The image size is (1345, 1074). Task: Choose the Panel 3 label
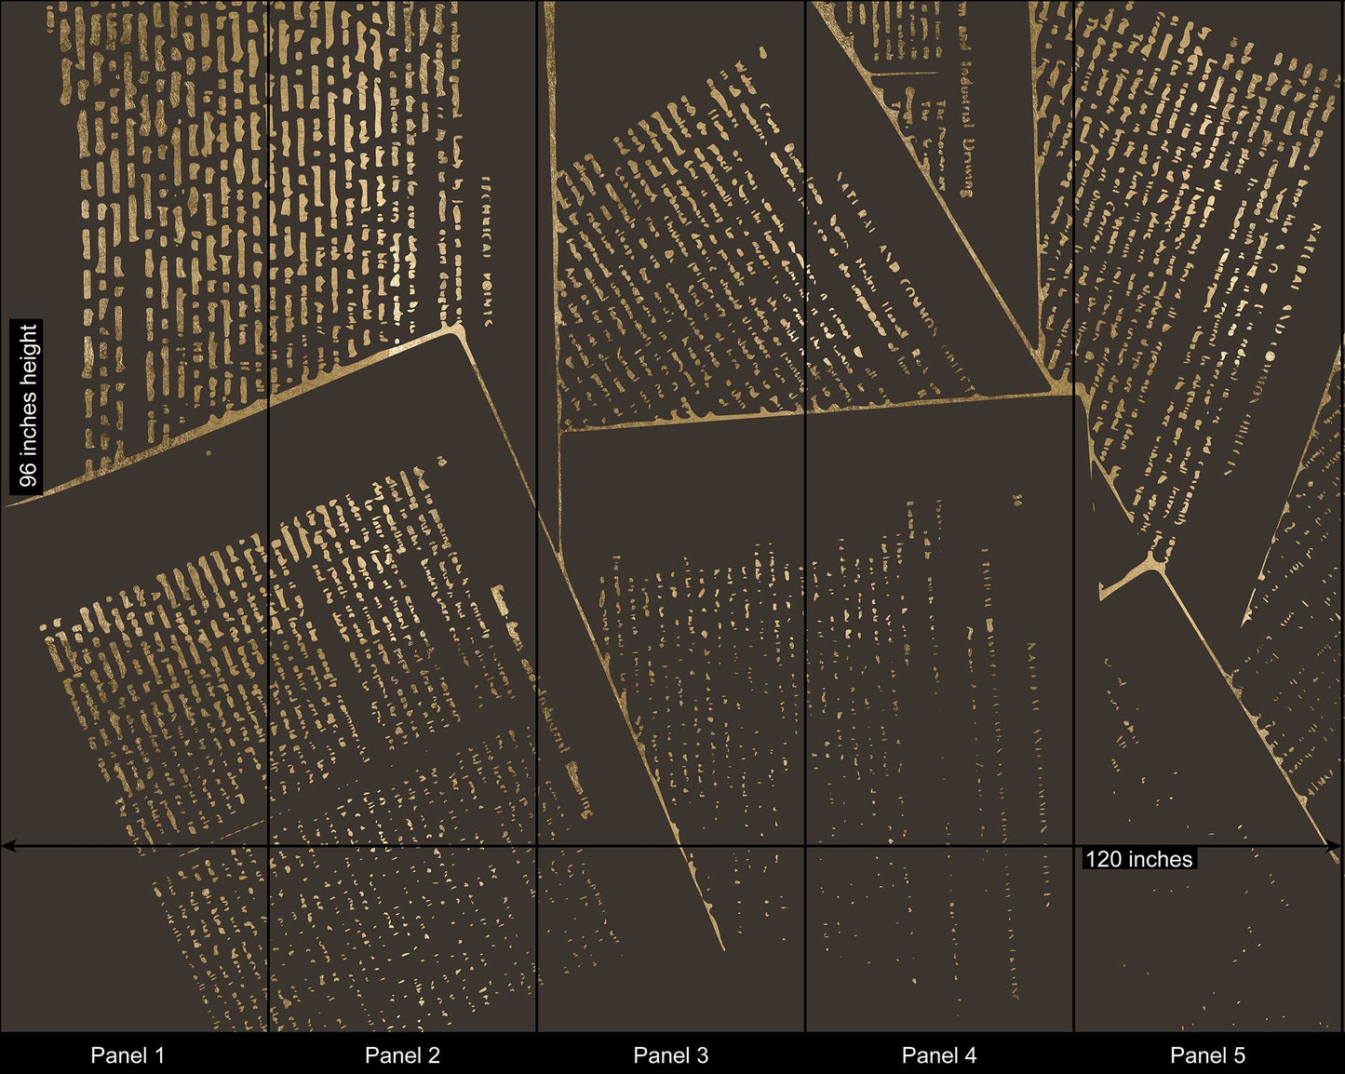pyautogui.click(x=670, y=1054)
